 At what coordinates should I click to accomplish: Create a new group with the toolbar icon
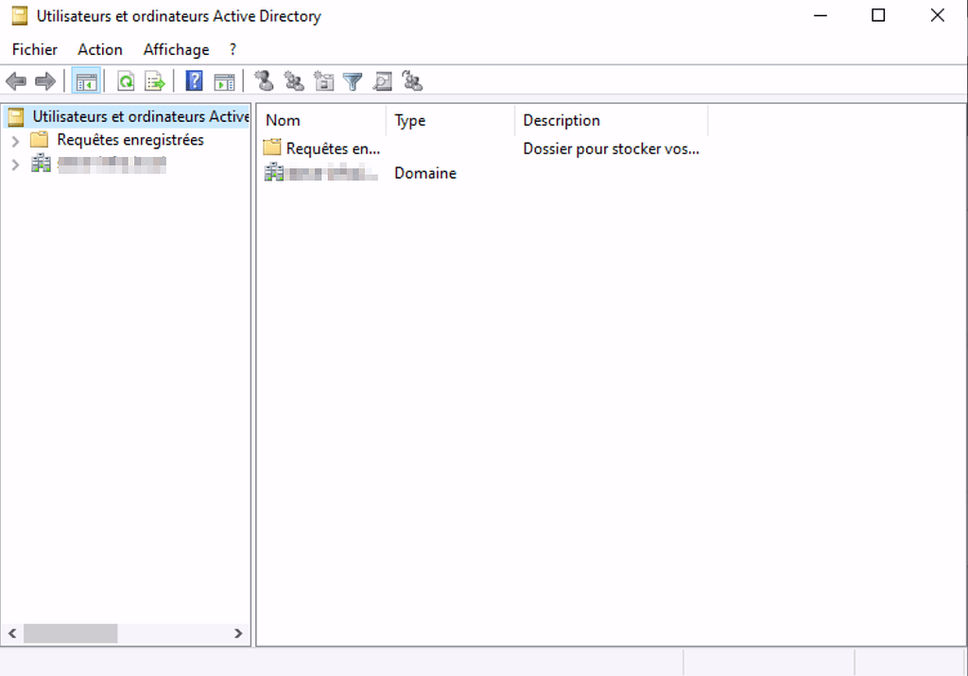(294, 82)
